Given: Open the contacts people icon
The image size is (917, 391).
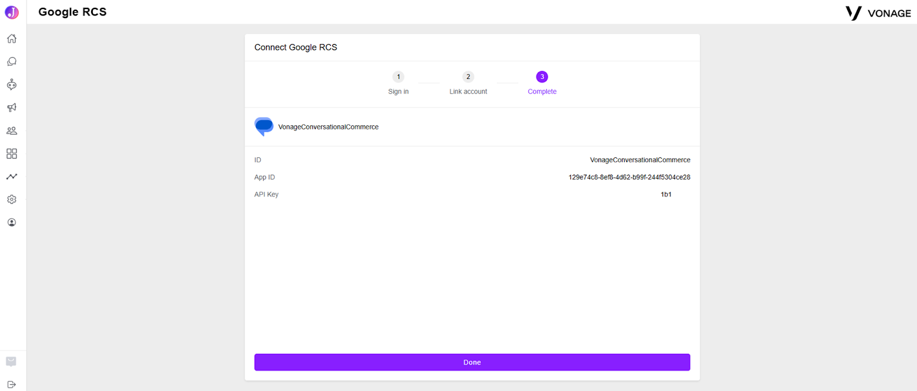Looking at the screenshot, I should [11, 131].
